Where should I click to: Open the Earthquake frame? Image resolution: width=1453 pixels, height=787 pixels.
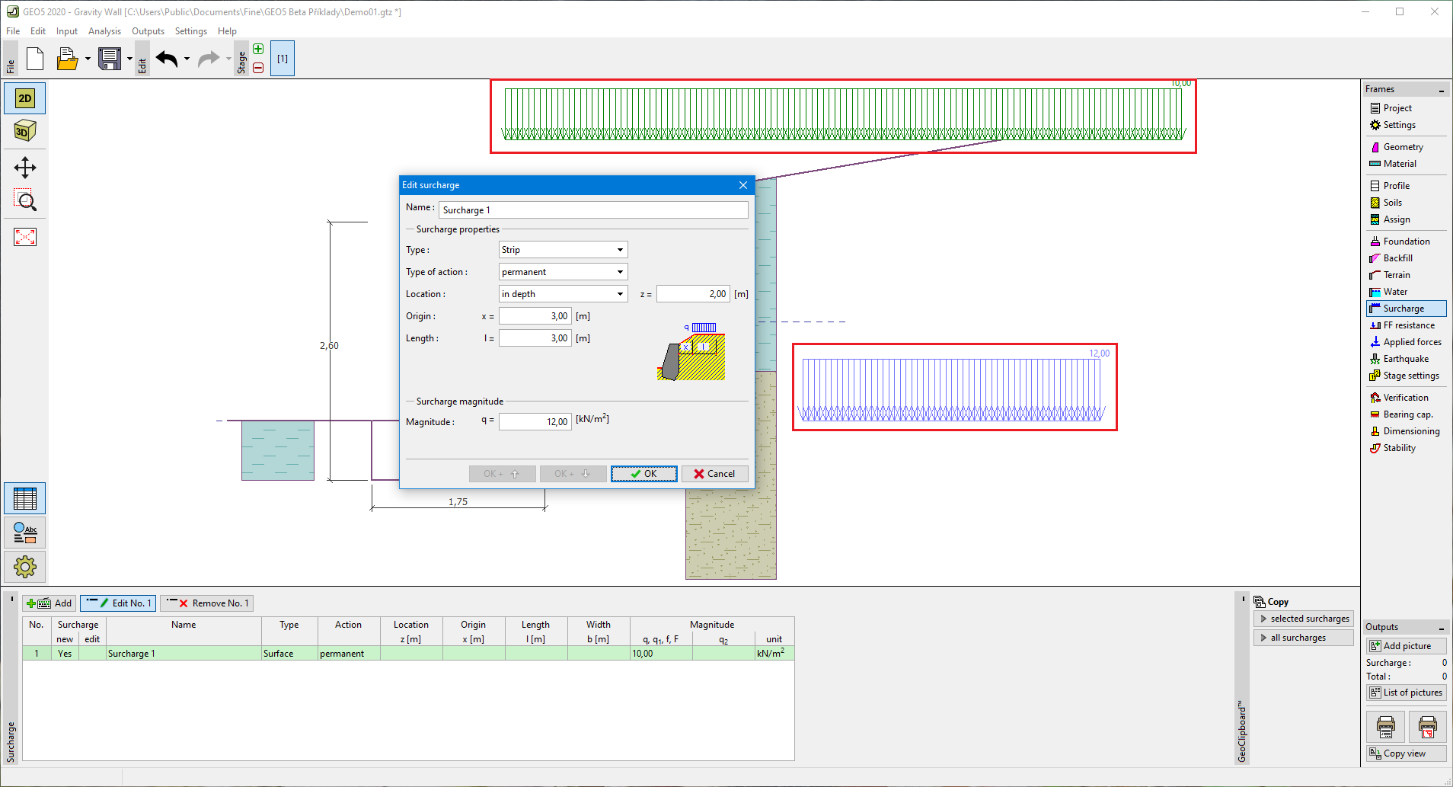coord(1406,359)
